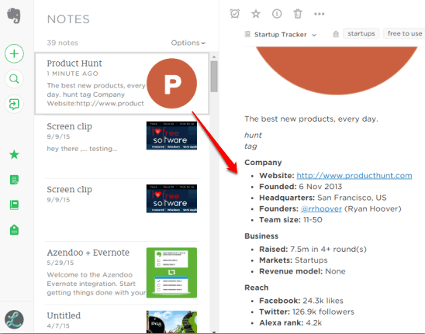The height and width of the screenshot is (334, 425).
Task: Open the Tags icon in sidebar
Action: [14, 230]
